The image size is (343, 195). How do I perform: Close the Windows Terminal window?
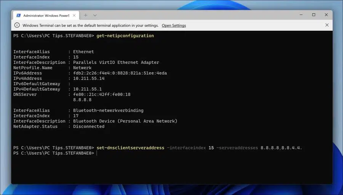click(x=326, y=15)
